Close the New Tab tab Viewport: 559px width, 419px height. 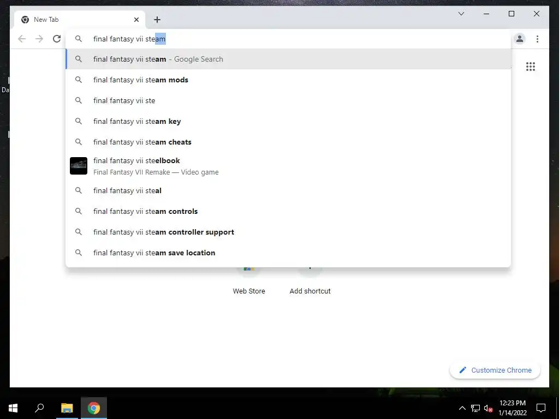(x=136, y=20)
